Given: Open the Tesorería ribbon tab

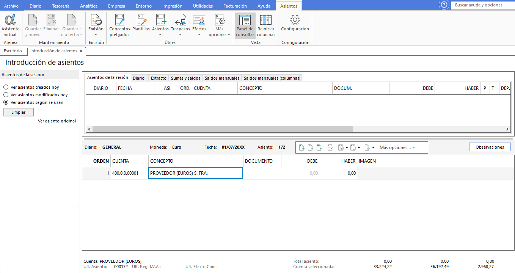Looking at the screenshot, I should pos(61,6).
